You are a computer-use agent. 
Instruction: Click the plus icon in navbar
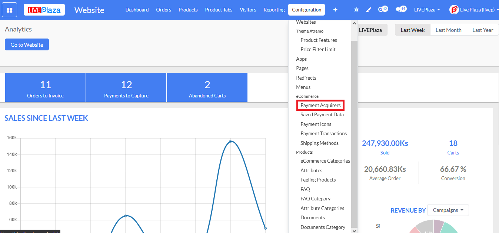(x=335, y=10)
